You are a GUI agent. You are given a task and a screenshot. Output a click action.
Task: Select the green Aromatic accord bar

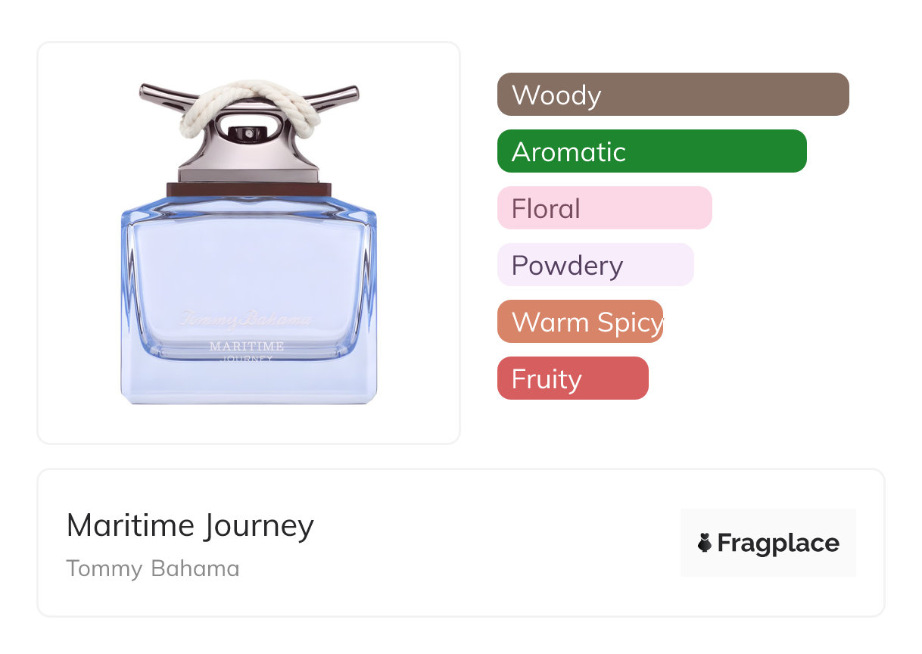click(651, 151)
